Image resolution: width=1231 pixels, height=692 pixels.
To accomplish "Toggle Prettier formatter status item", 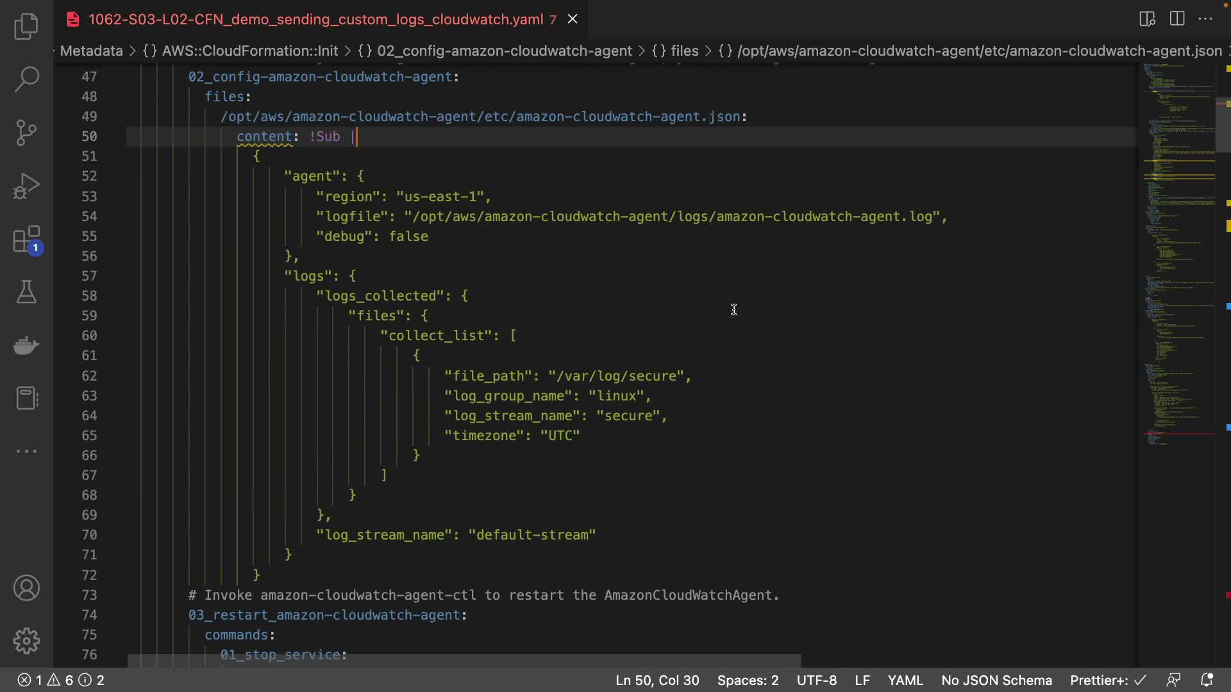I will click(1107, 680).
